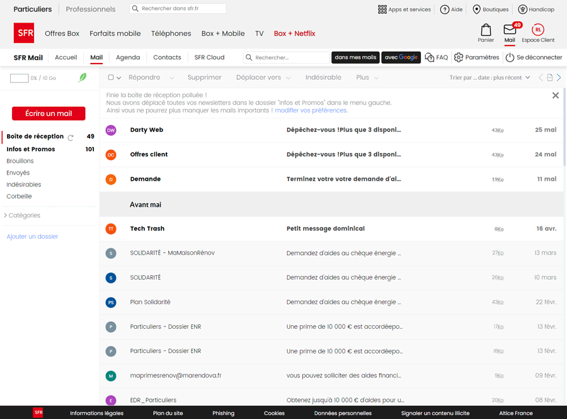Click the Supprimer button
Viewport: 567px width, 419px height.
click(x=204, y=77)
